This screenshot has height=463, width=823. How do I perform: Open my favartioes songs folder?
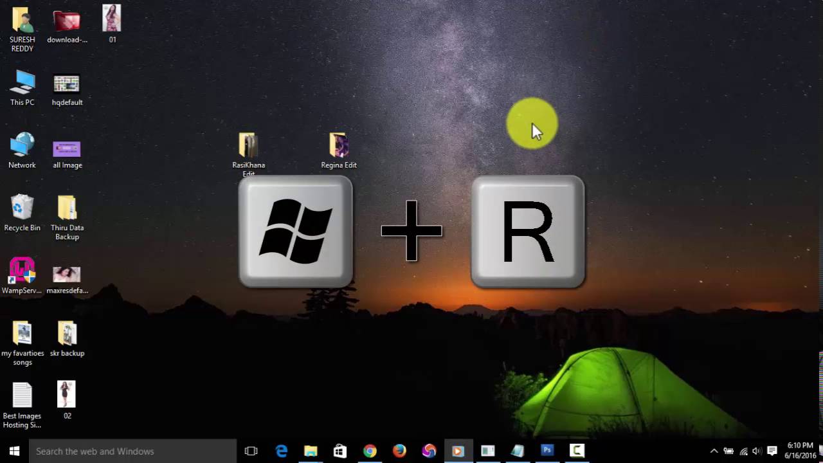point(22,343)
